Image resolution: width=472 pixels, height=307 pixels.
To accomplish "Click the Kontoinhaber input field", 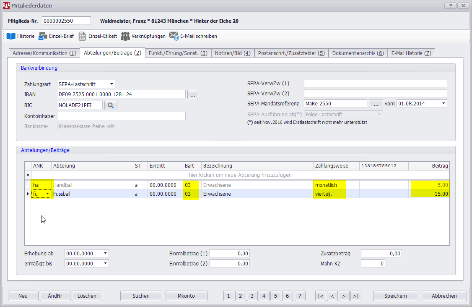I will (121, 116).
